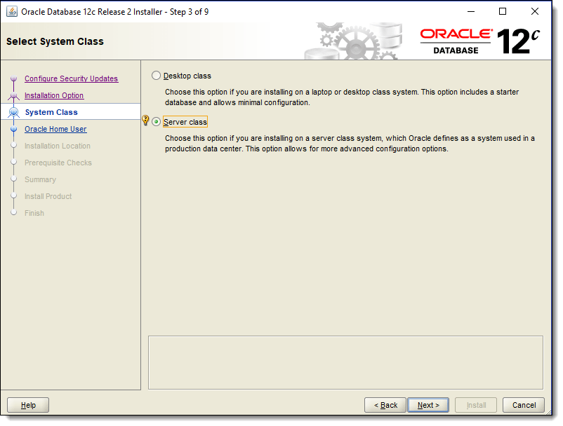Image resolution: width=563 pixels, height=426 pixels.
Task: Click the filled step bullet next to Oracle Home User
Action: point(15,129)
